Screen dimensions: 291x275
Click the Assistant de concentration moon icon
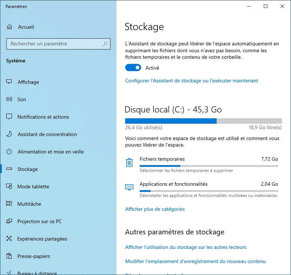coord(9,134)
